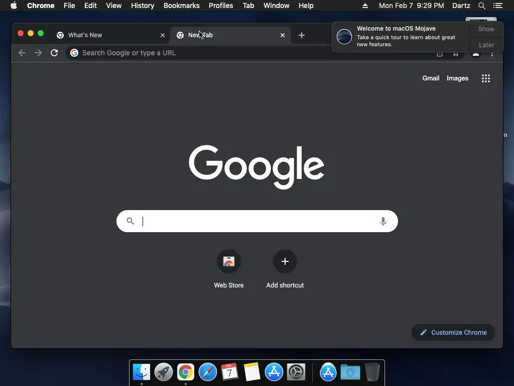
Task: Select the New Tab tab
Action: click(229, 35)
